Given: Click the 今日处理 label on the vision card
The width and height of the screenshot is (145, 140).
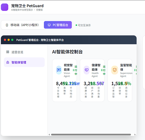Looking at the screenshot, I should [x=58, y=92].
